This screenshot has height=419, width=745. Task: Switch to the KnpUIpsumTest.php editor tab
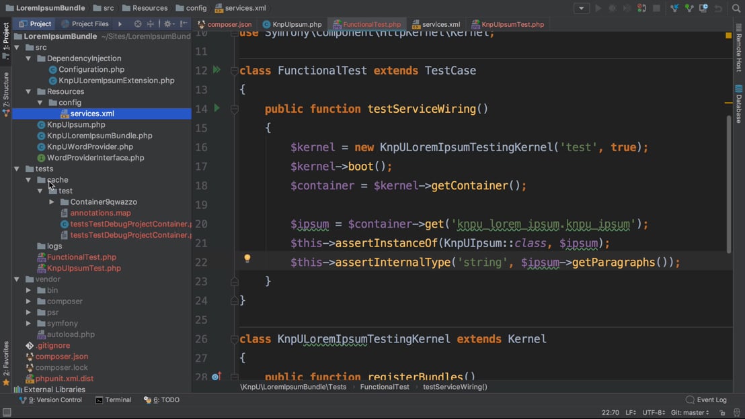click(x=508, y=24)
